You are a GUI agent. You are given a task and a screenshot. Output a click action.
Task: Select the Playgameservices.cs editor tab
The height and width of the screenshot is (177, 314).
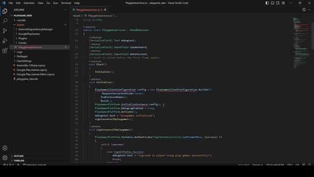click(x=89, y=10)
